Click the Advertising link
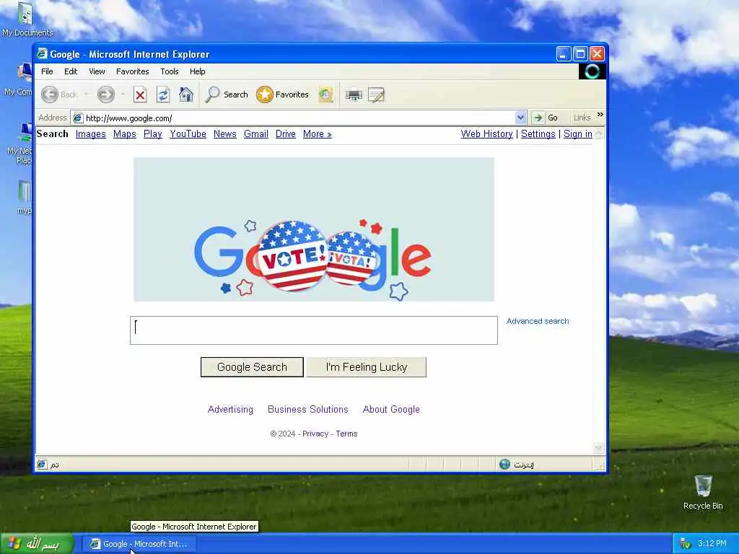The height and width of the screenshot is (554, 739). point(230,410)
